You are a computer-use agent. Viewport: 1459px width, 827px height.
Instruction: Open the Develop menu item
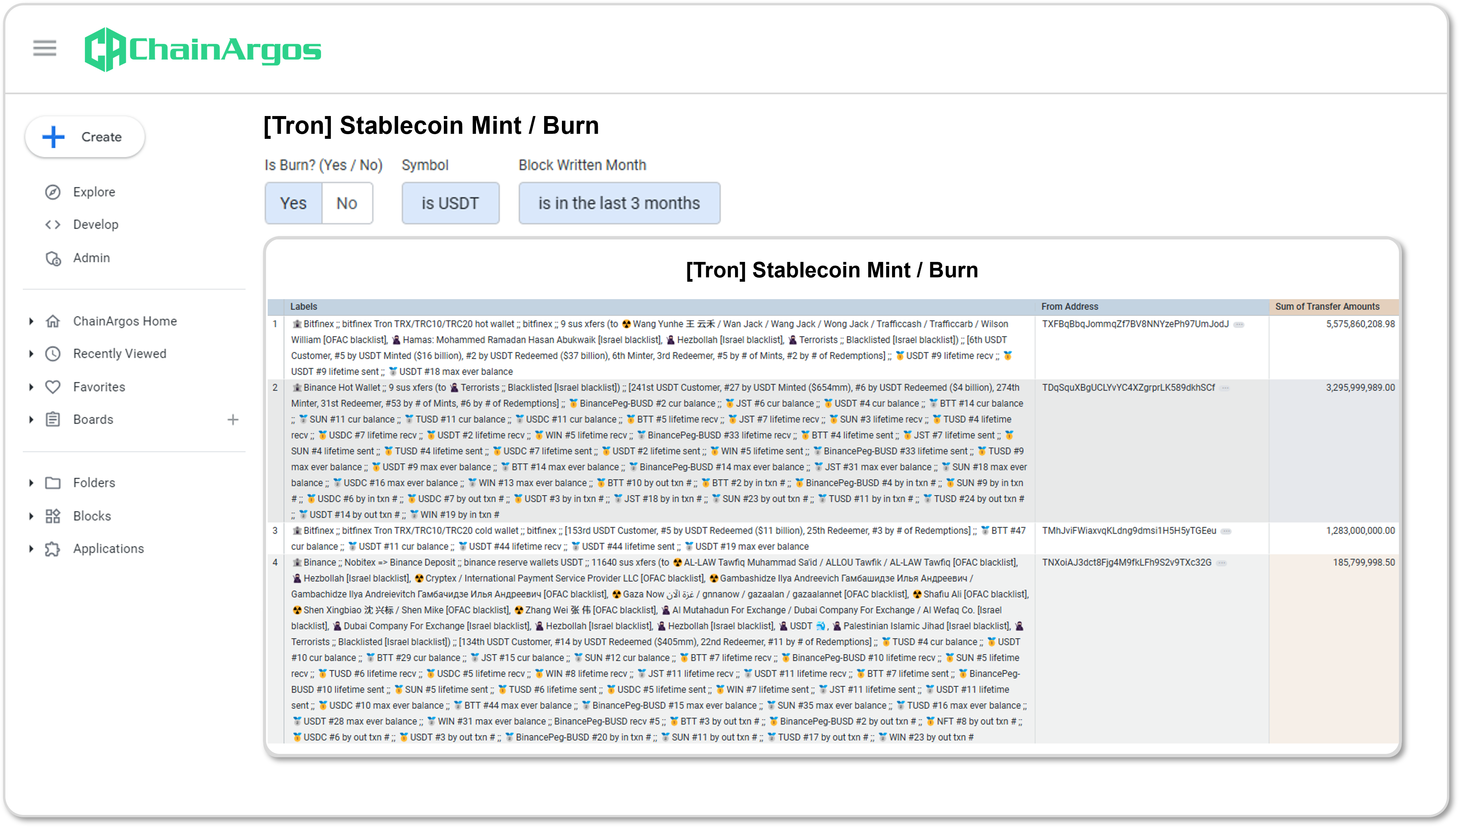click(x=96, y=224)
